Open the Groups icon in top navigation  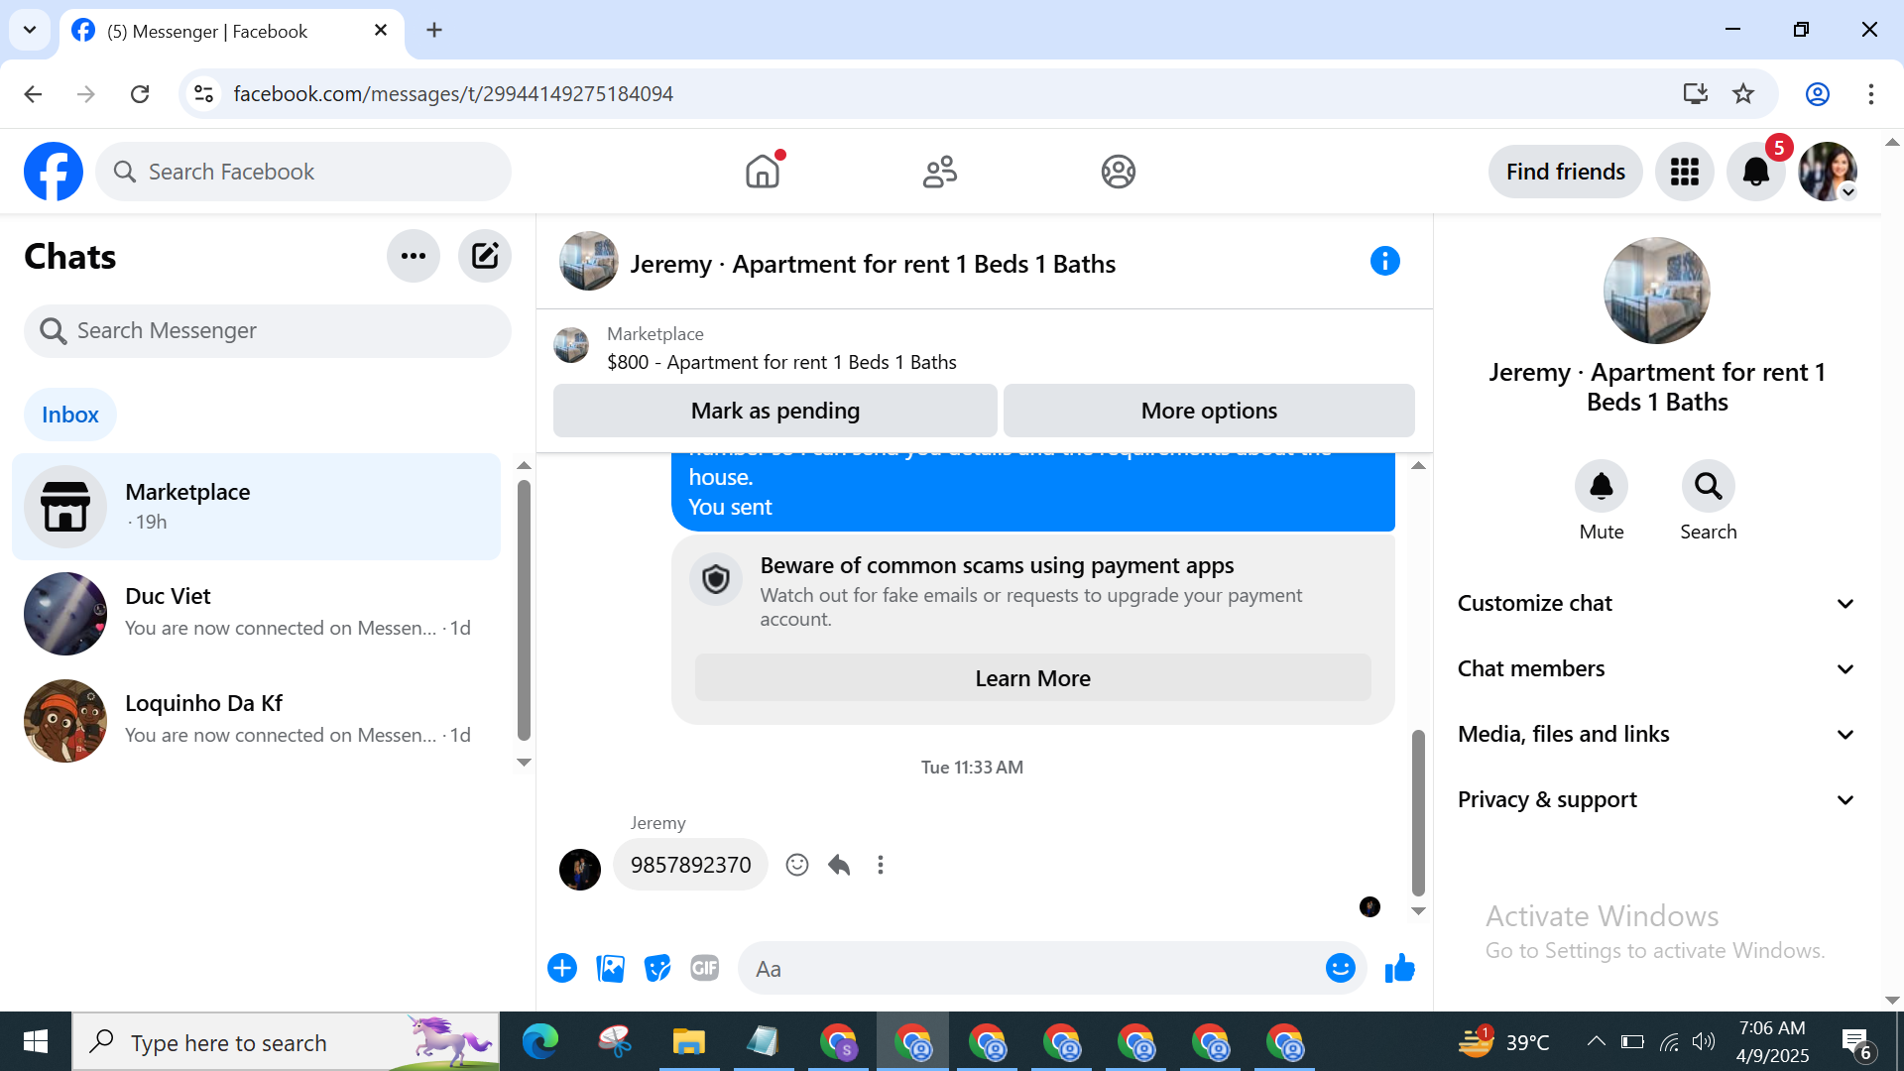(x=1118, y=172)
